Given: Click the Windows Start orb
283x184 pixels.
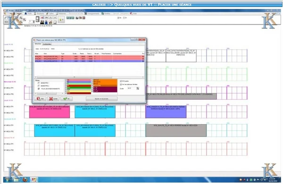Looking at the screenshot, I should [x=8, y=179].
